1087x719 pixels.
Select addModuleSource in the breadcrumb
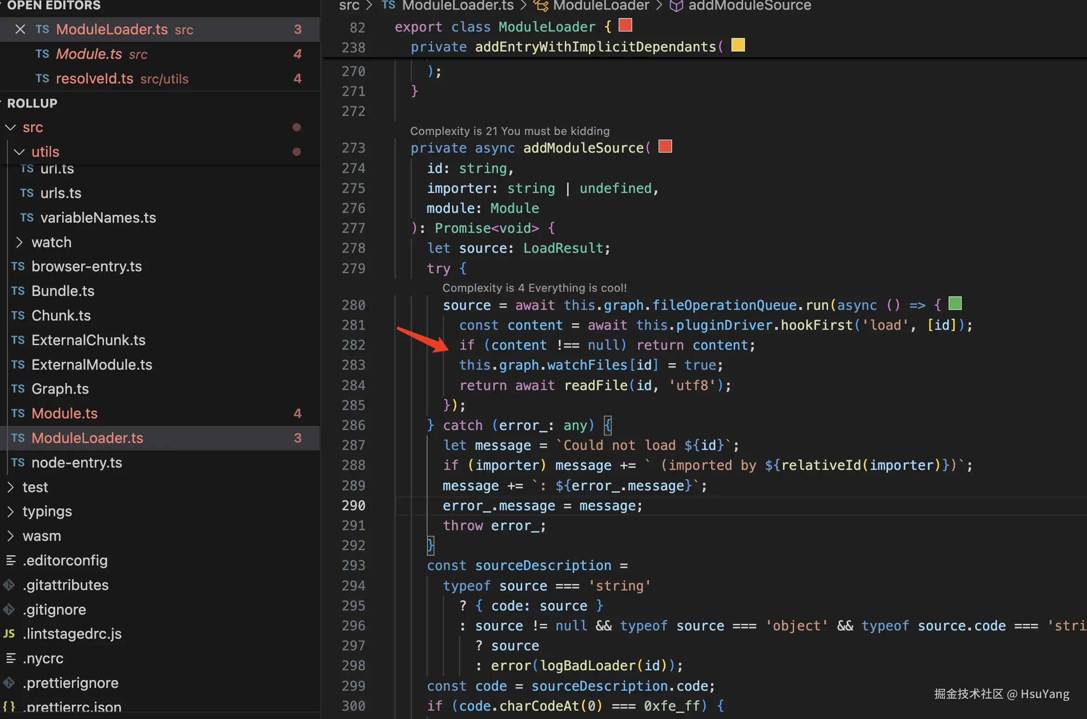749,6
